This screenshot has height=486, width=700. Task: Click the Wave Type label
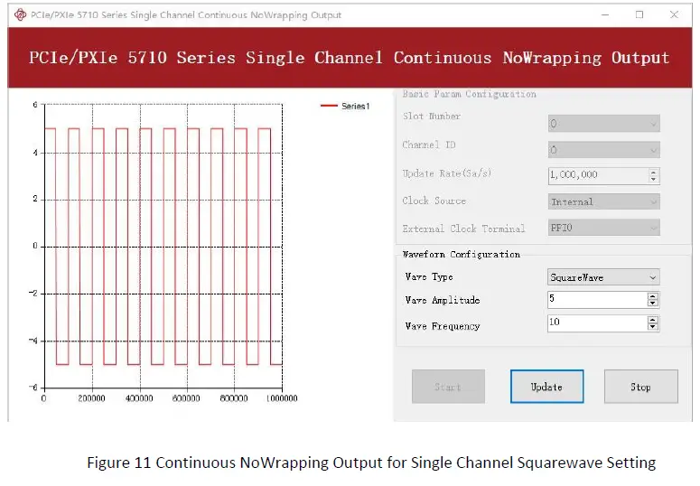(429, 277)
